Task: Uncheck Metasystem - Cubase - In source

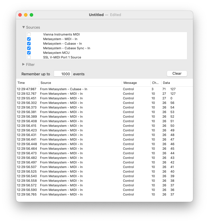Action: (x=29, y=44)
